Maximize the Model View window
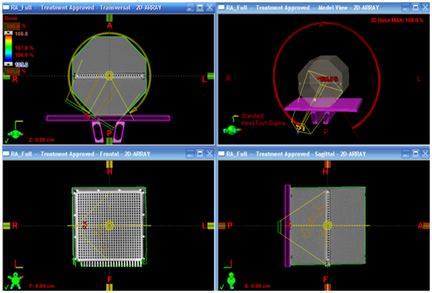 415,8
